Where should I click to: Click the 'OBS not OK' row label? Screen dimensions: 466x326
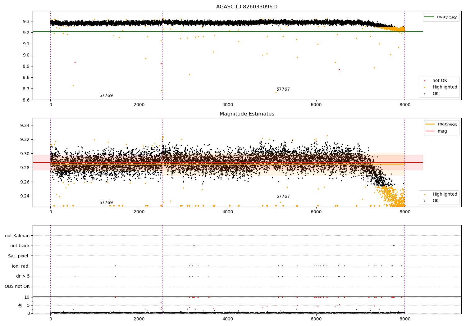click(x=17, y=286)
